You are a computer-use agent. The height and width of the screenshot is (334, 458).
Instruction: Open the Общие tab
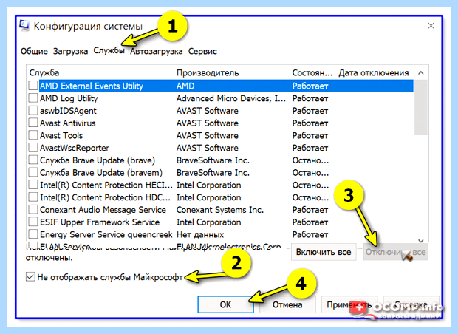click(x=34, y=51)
